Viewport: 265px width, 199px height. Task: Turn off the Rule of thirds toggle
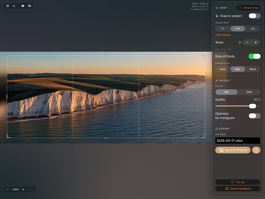pos(254,57)
